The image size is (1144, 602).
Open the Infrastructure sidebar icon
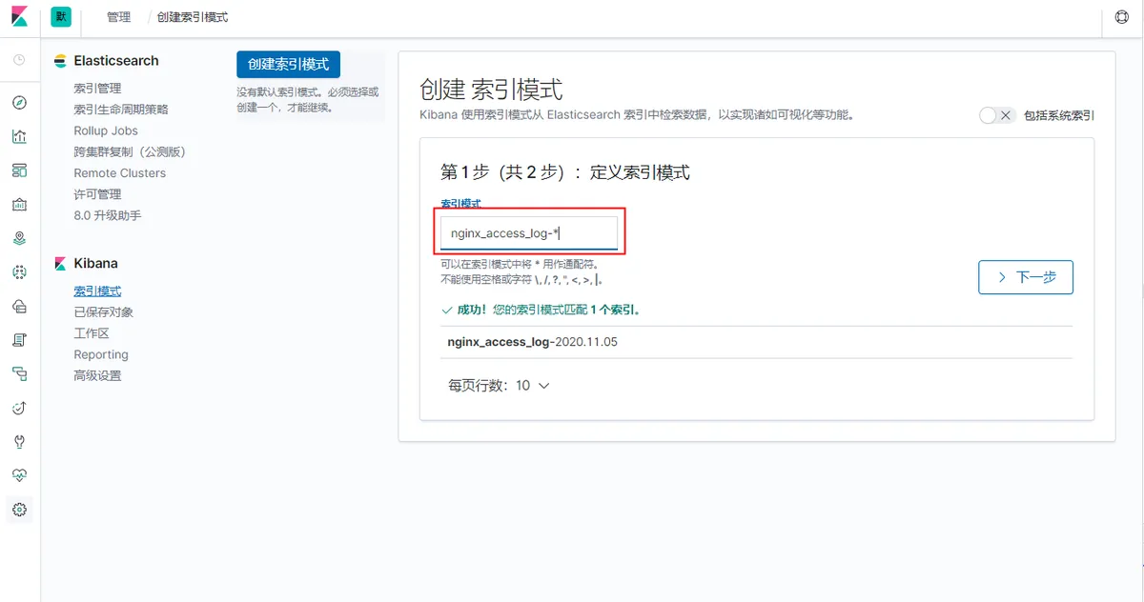coord(19,306)
